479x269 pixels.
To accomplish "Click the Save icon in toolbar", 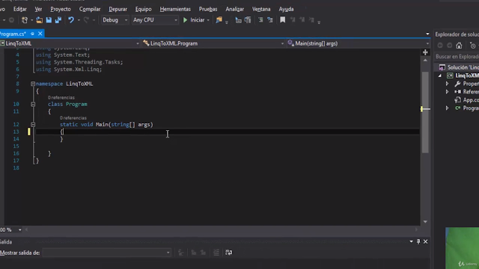I will pyautogui.click(x=49, y=20).
